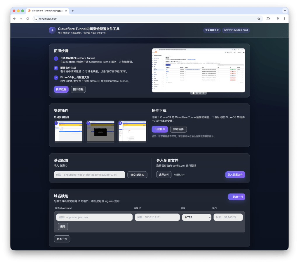The height and width of the screenshot is (264, 299).
Task: Click 导入配置文件 button
Action: pyautogui.click(x=235, y=175)
